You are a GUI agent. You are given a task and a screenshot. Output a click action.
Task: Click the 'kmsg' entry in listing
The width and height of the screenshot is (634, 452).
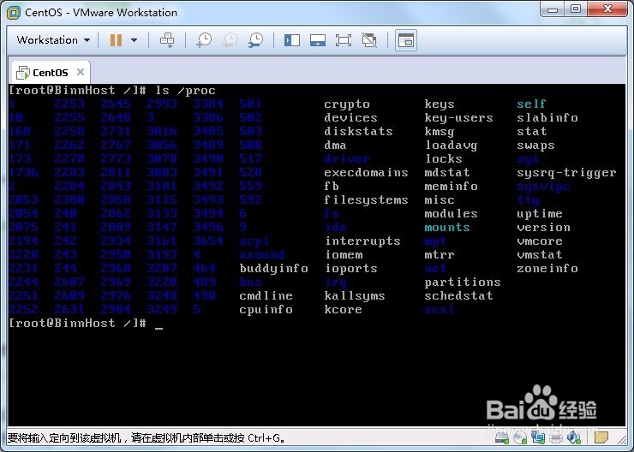(440, 132)
